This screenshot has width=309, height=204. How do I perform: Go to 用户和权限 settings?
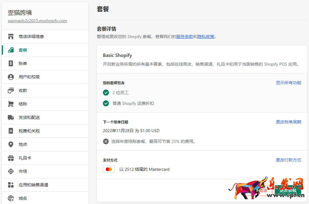pos(45,77)
